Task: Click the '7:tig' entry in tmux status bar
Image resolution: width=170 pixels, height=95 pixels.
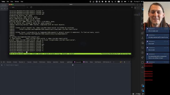Action: 58,54
